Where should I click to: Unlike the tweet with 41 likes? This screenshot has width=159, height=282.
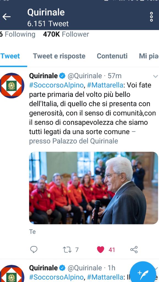point(100,250)
